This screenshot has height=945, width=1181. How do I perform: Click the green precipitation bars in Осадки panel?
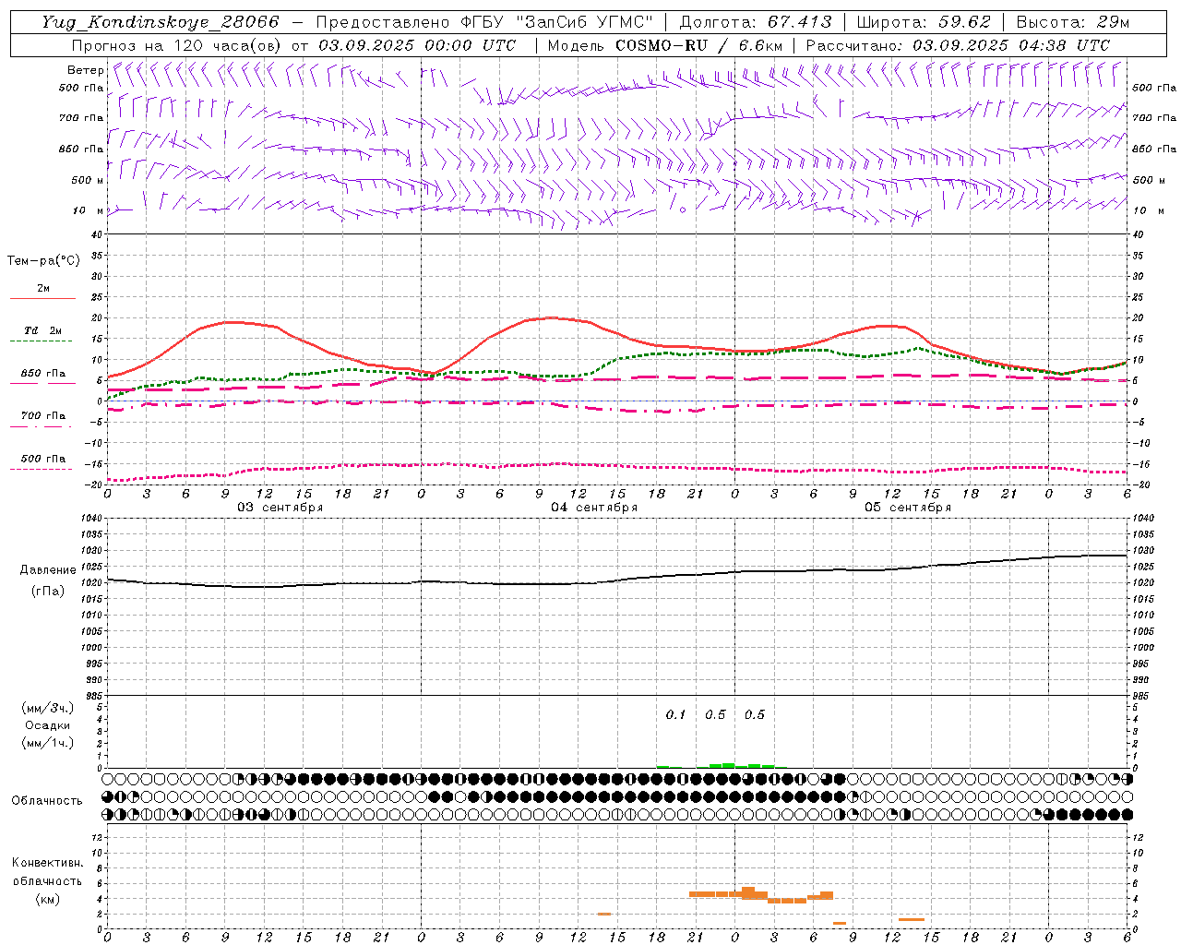click(x=722, y=765)
